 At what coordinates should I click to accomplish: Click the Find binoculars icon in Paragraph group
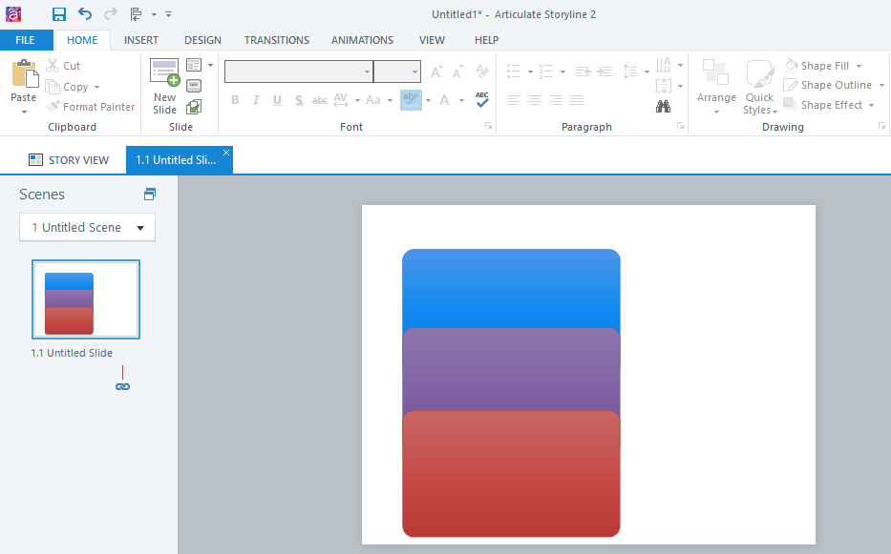pyautogui.click(x=664, y=106)
